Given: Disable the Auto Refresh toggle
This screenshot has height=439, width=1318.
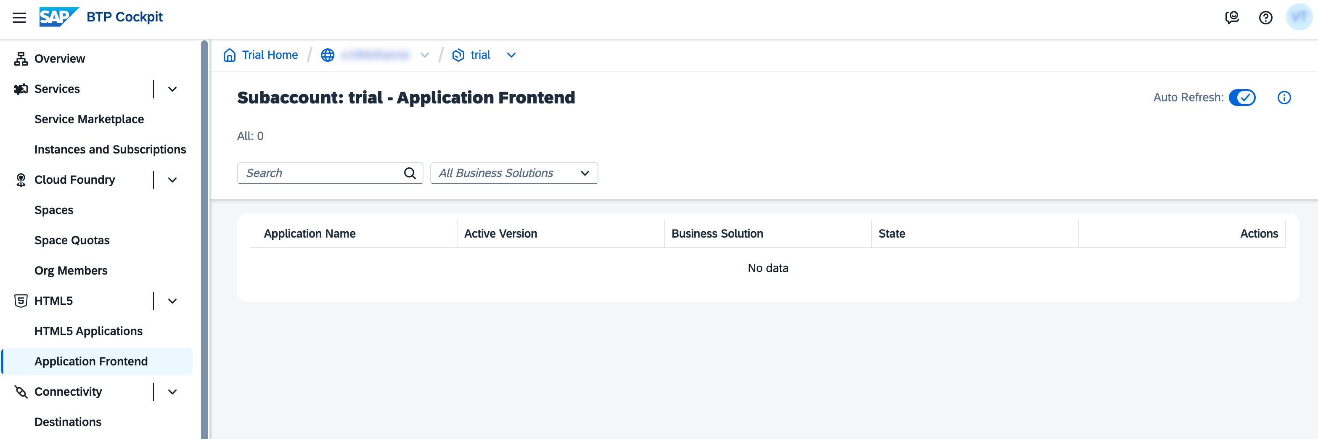Looking at the screenshot, I should (x=1242, y=97).
